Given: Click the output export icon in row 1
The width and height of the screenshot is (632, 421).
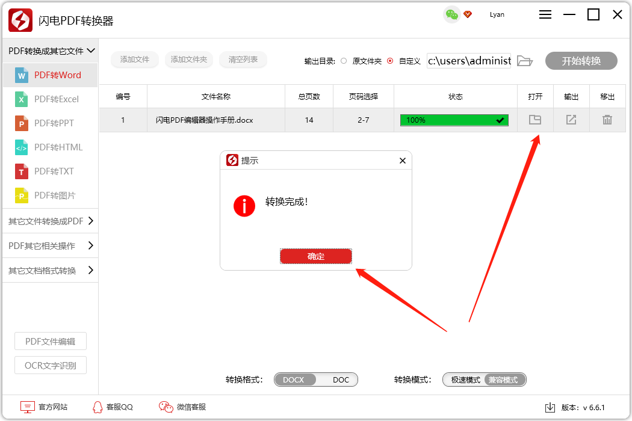Looking at the screenshot, I should coord(571,120).
